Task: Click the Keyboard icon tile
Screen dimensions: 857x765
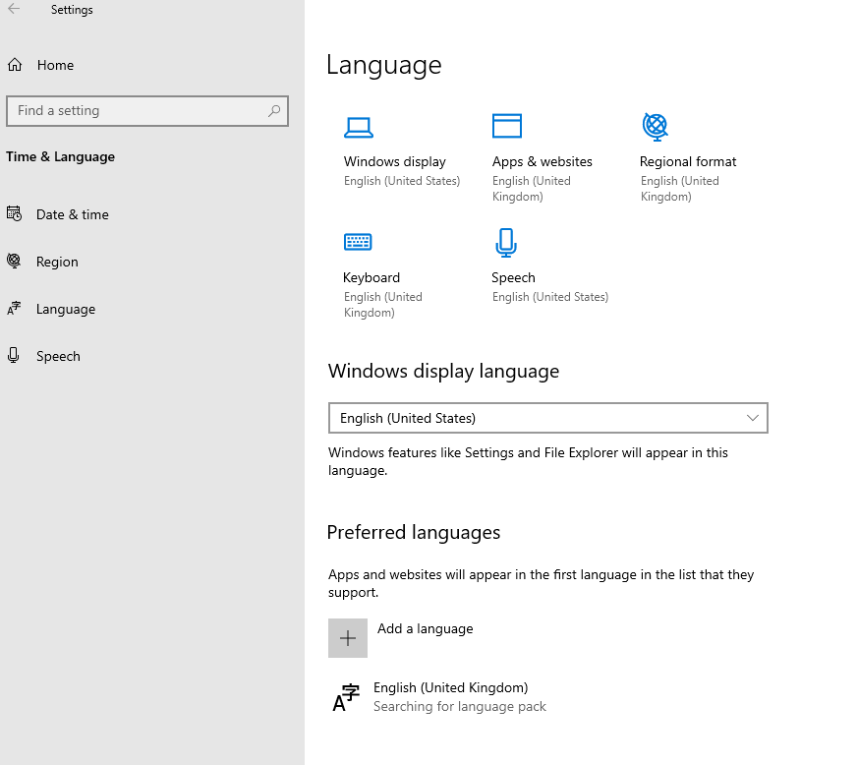Action: point(358,241)
